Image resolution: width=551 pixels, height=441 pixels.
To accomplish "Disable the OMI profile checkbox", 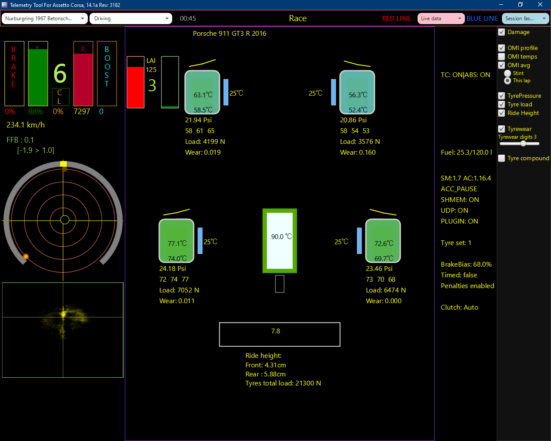I will pos(501,48).
